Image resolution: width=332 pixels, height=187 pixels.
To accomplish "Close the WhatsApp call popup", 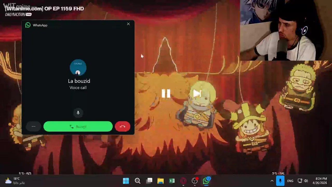I will point(128,24).
